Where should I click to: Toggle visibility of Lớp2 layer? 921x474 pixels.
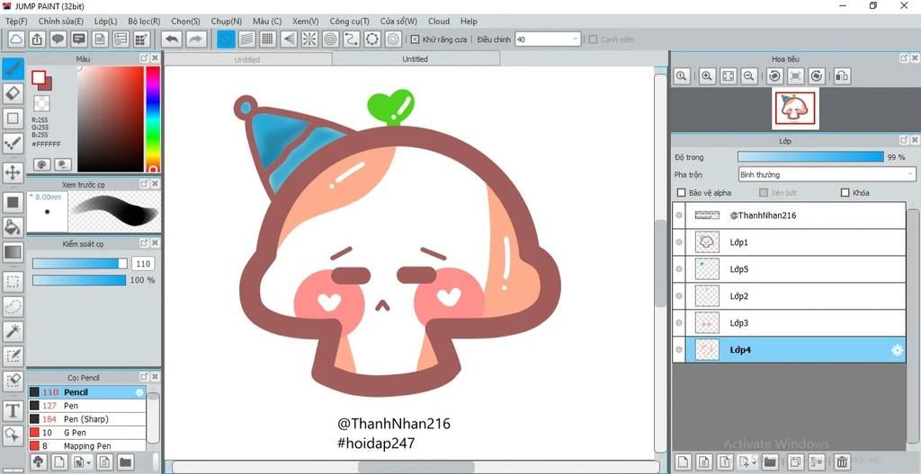point(680,296)
